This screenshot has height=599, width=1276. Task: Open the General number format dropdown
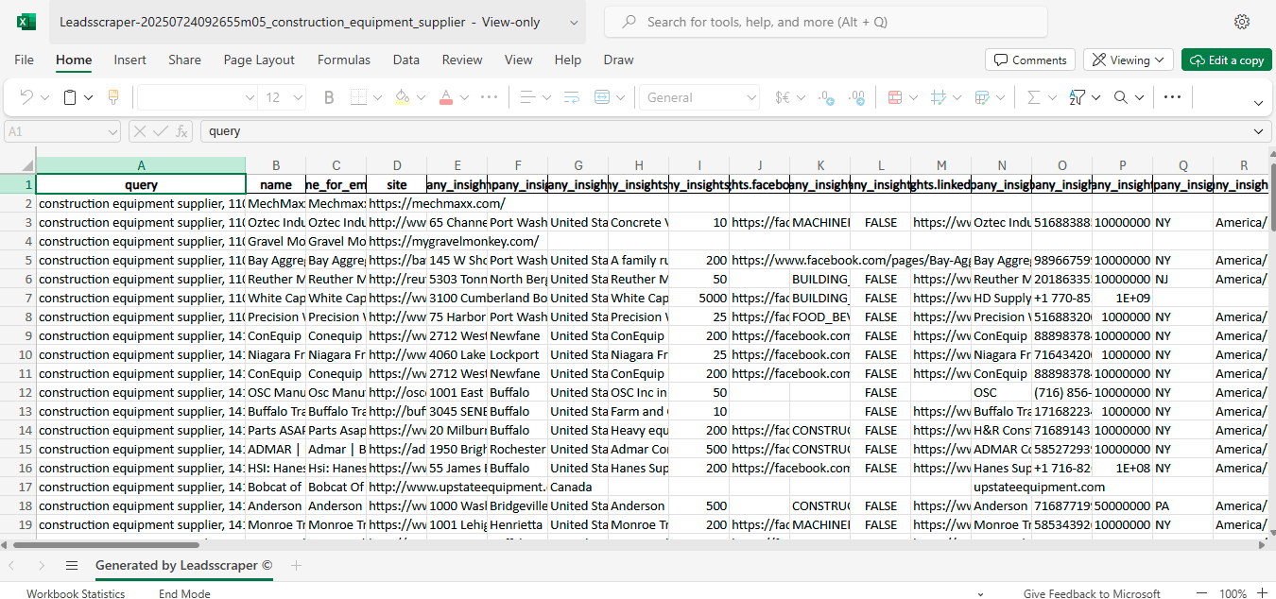coord(700,97)
